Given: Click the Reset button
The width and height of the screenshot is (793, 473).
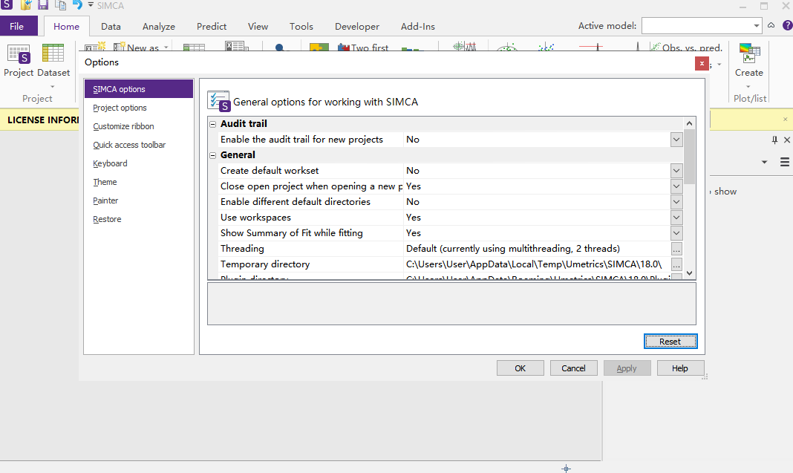Looking at the screenshot, I should 670,342.
